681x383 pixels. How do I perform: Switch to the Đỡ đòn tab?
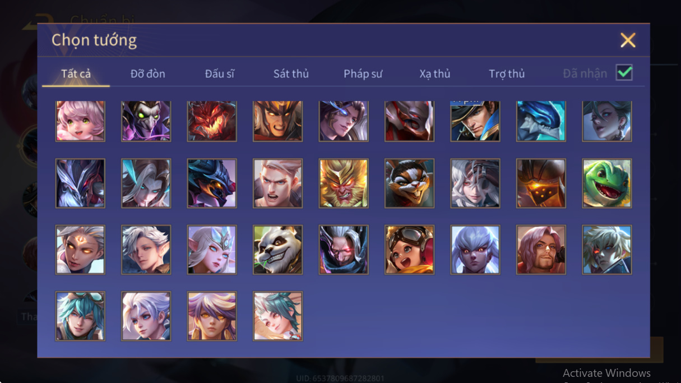[148, 74]
